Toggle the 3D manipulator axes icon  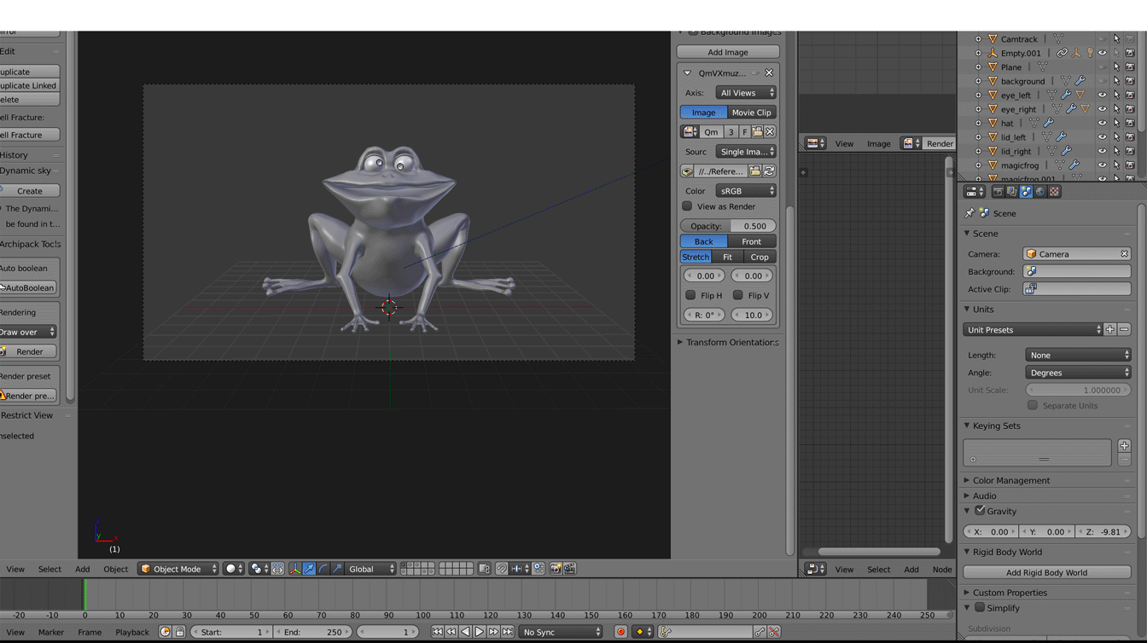(x=294, y=569)
